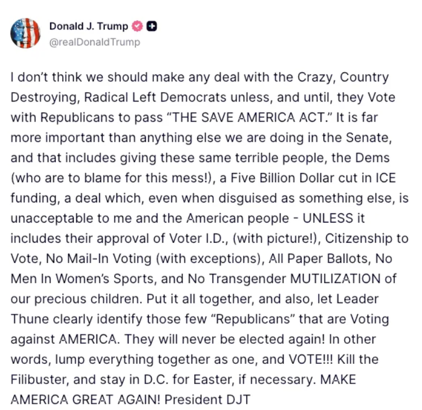This screenshot has width=422, height=410.
Task: Click the black plus badge icon
Action: click(152, 26)
